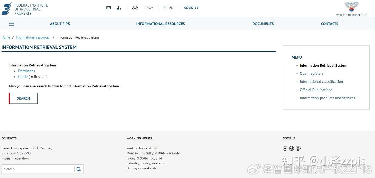Select Official Publications in side menu

(316, 90)
